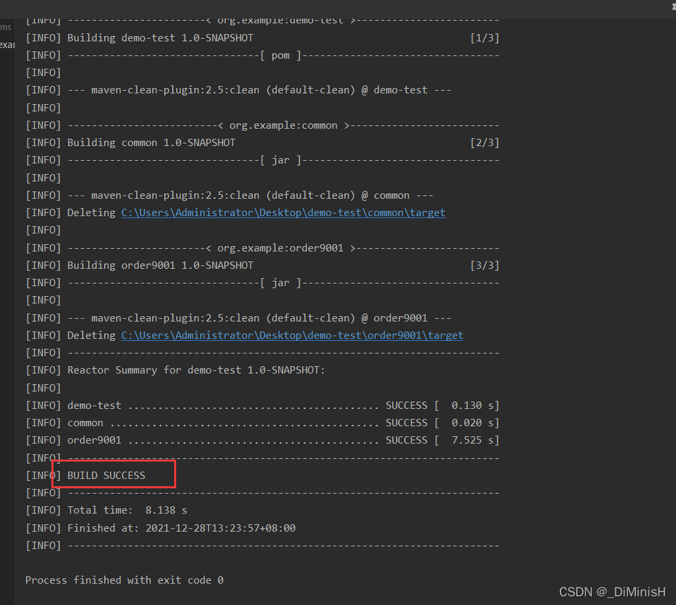
Task: Select 'Process finished with exit code 0' text
Action: 124,580
